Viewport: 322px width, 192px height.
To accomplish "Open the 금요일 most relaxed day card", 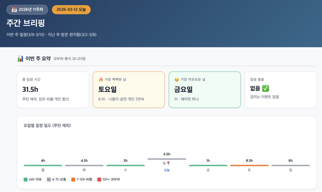I will coord(205,90).
